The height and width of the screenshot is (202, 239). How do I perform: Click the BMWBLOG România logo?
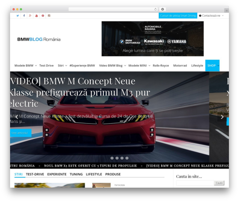click(39, 39)
